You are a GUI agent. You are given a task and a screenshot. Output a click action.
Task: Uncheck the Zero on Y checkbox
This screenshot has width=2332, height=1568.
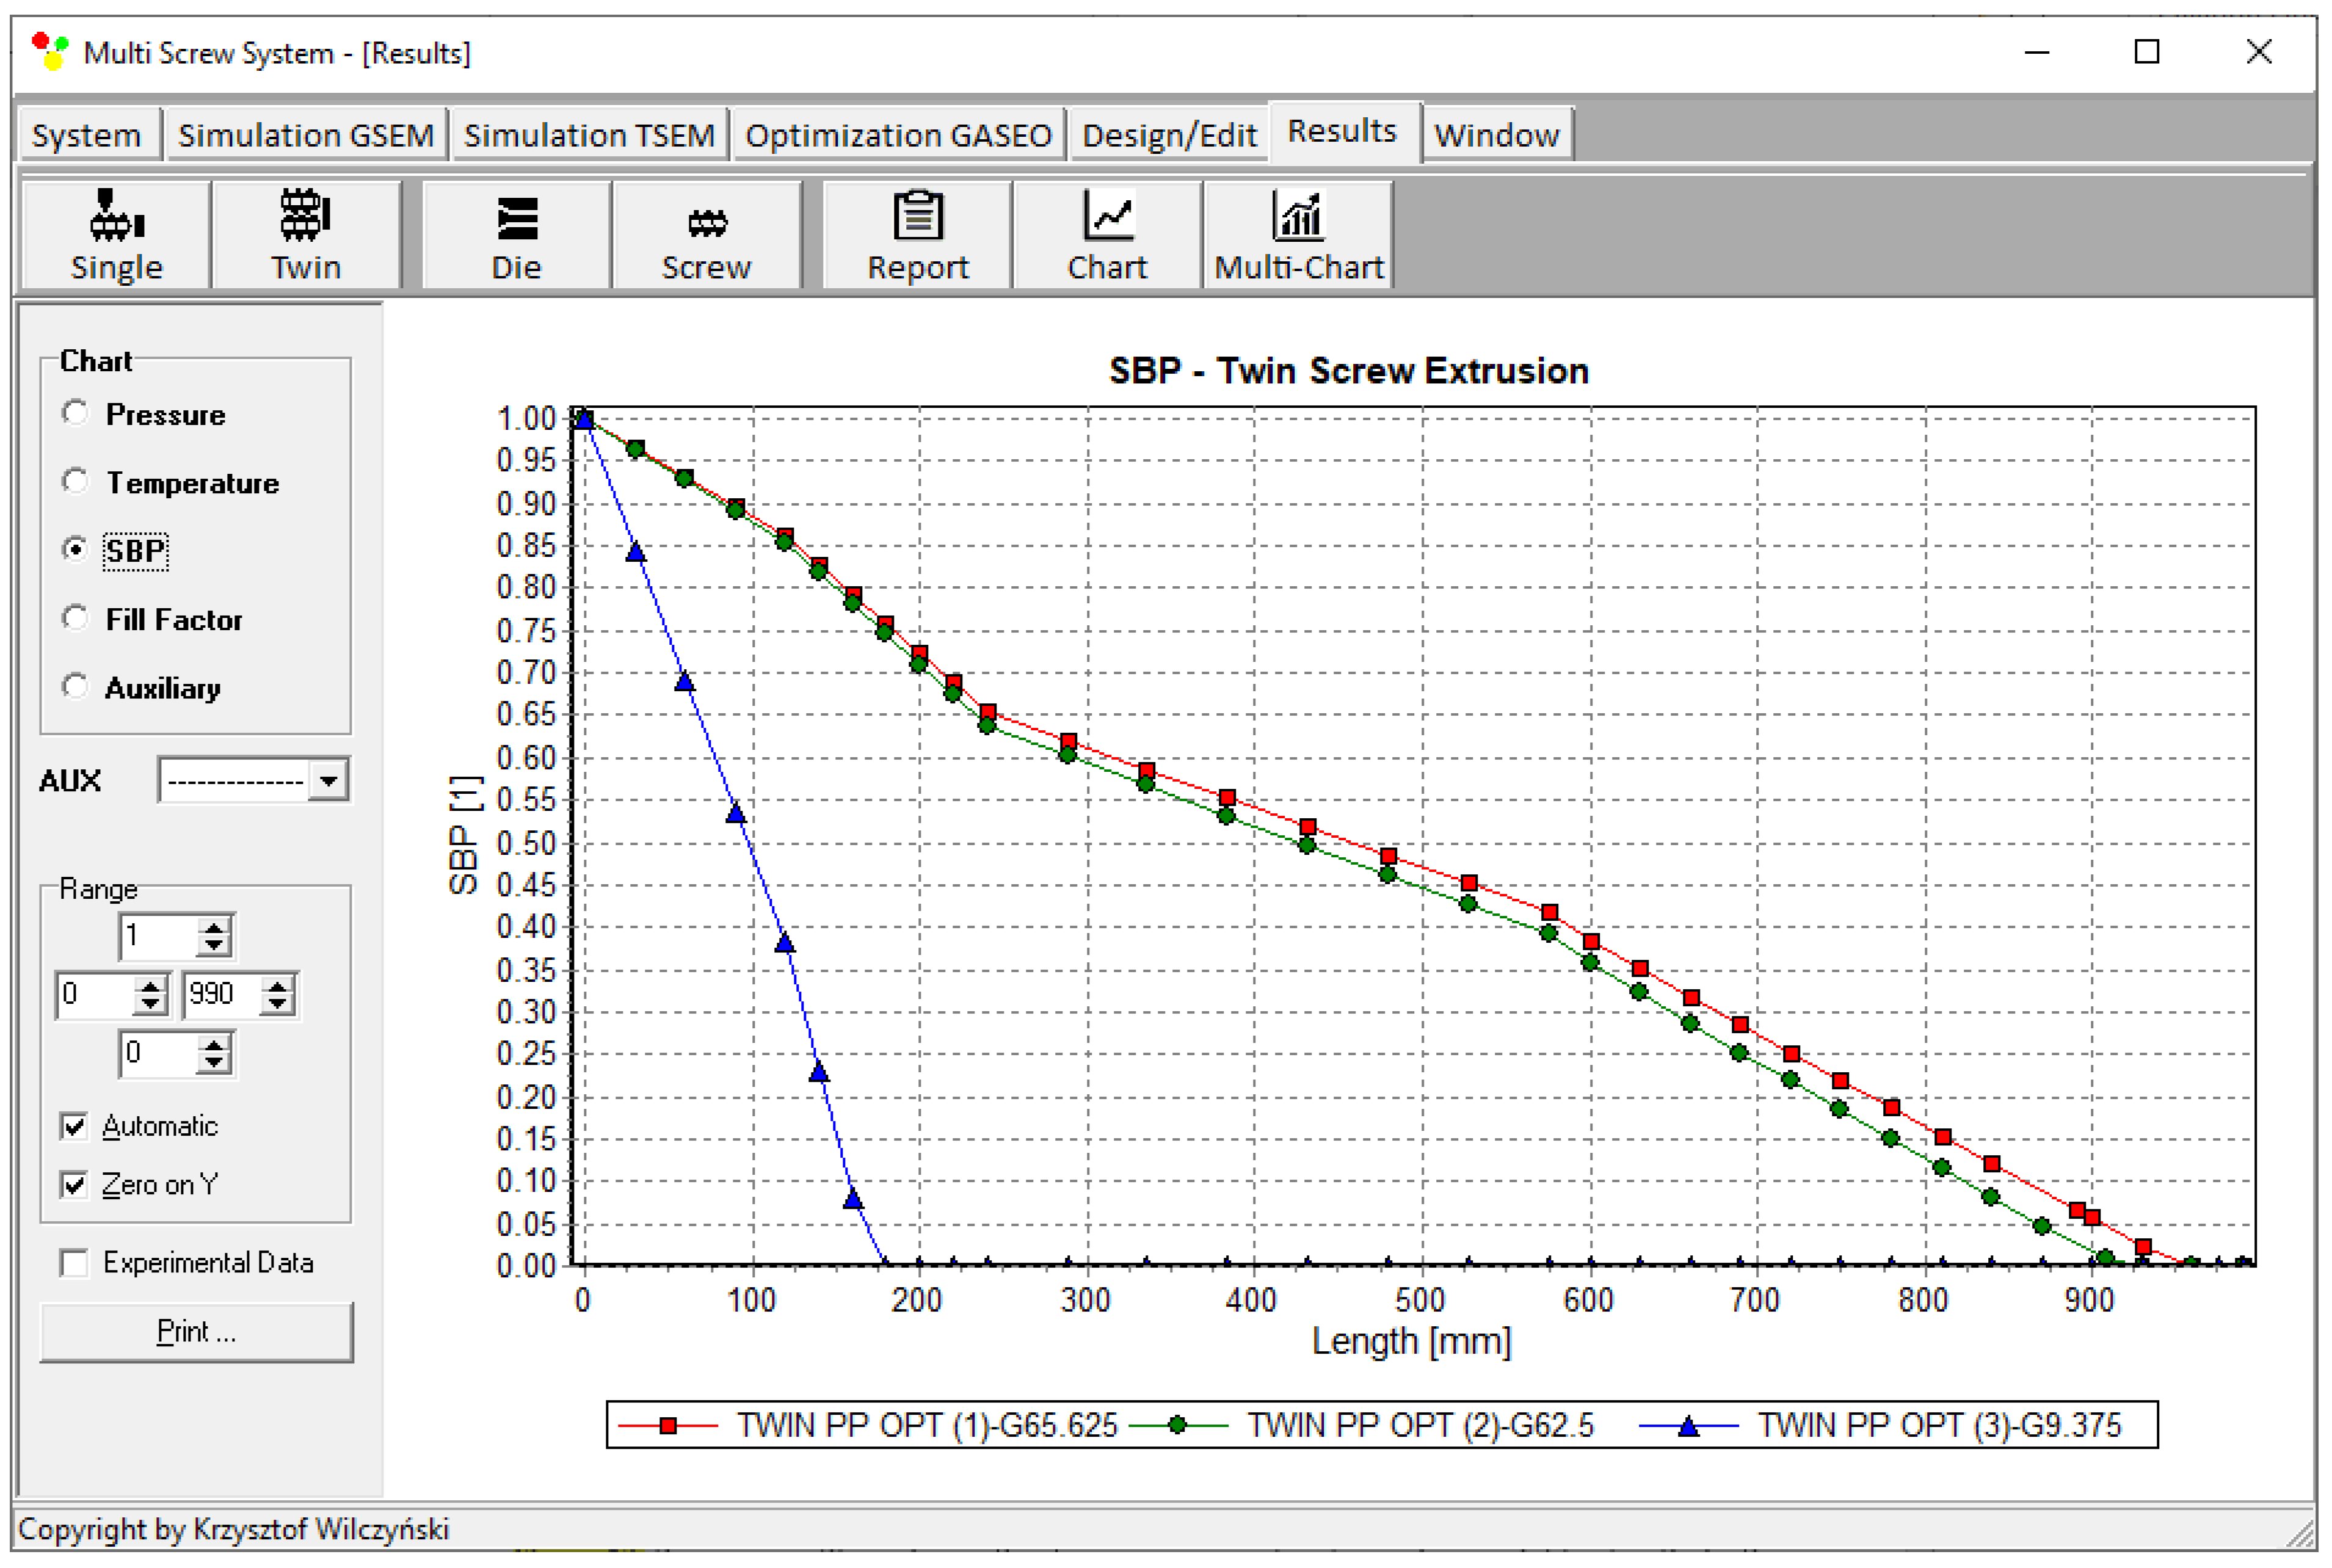(74, 1185)
